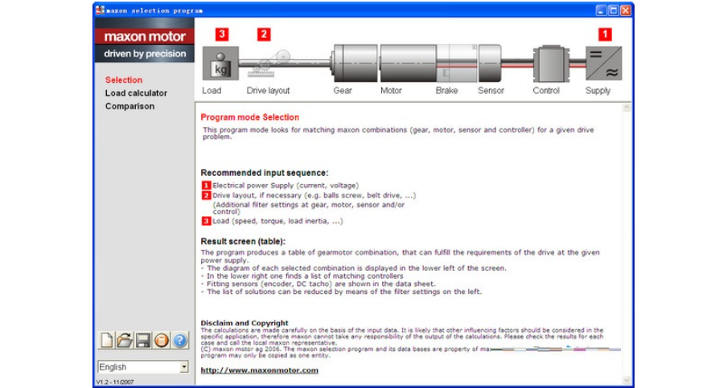Open the Load calculator mode

[136, 93]
